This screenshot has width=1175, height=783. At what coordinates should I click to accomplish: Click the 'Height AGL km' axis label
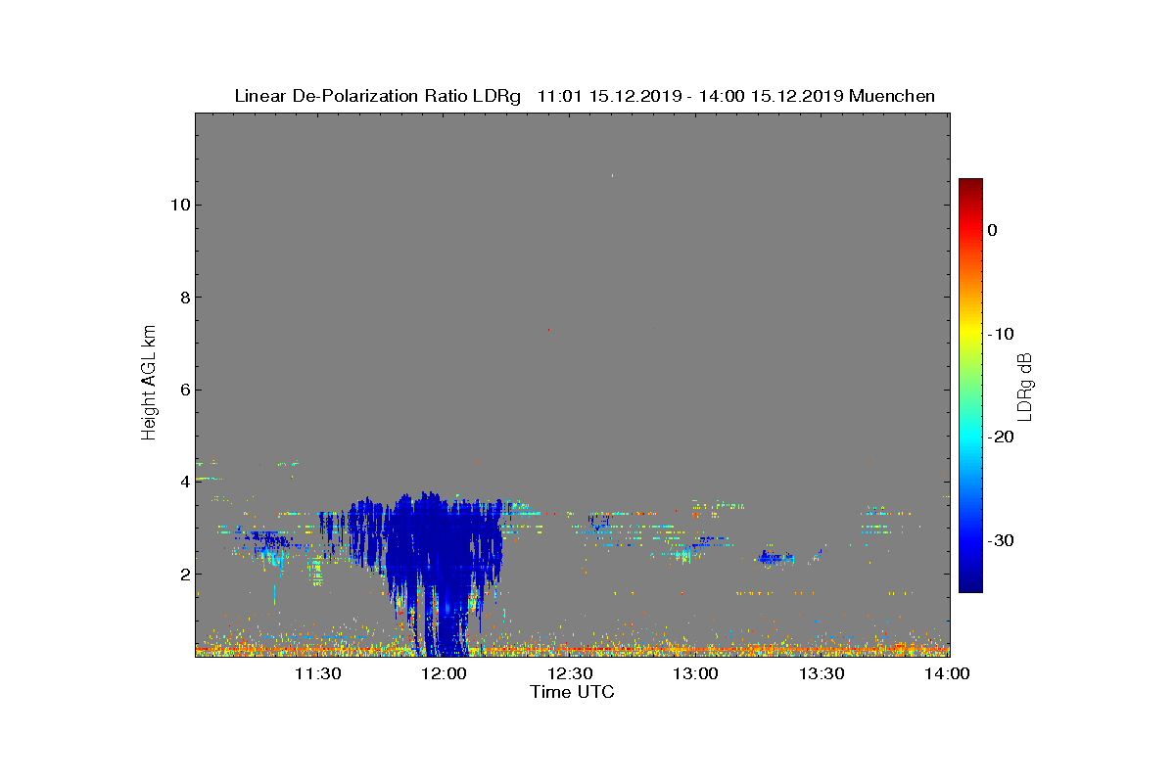tap(149, 385)
